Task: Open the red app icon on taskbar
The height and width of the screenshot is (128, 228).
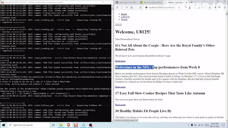Action: coord(76,125)
